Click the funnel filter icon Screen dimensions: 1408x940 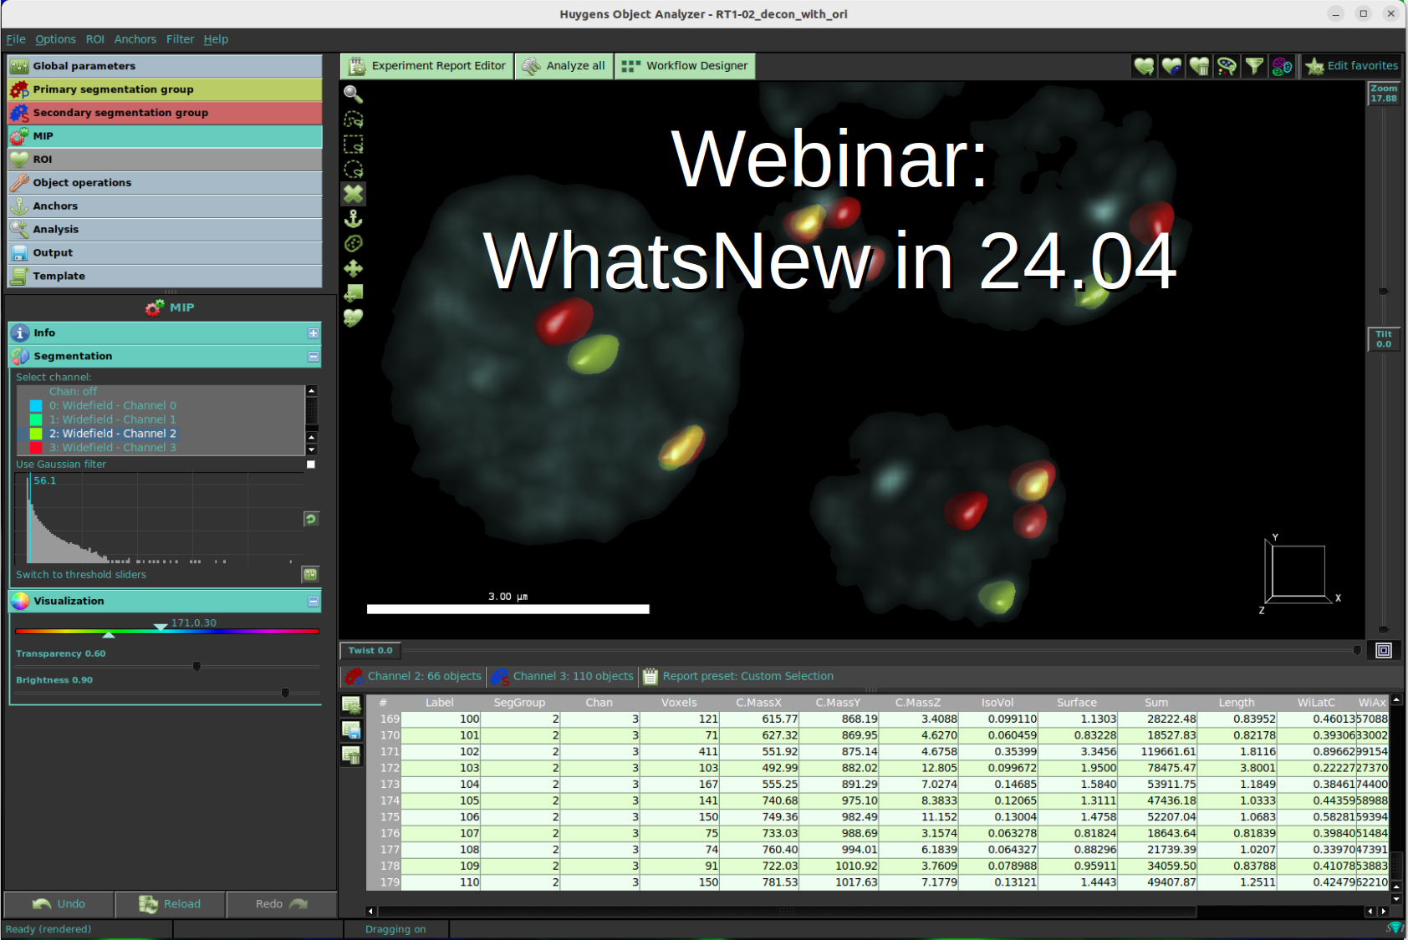(1254, 66)
